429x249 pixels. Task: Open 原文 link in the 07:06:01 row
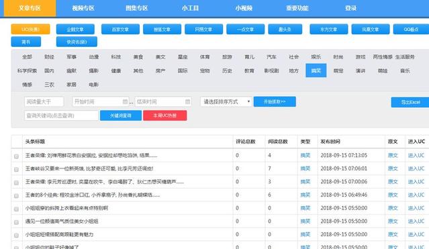coord(393,168)
